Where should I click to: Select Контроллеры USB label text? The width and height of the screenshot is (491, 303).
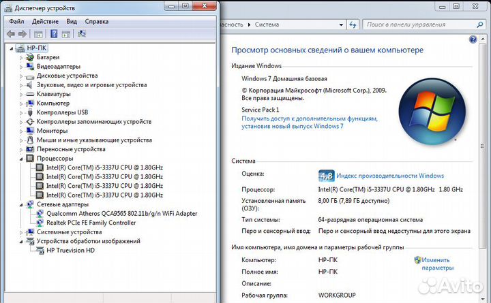coord(62,112)
